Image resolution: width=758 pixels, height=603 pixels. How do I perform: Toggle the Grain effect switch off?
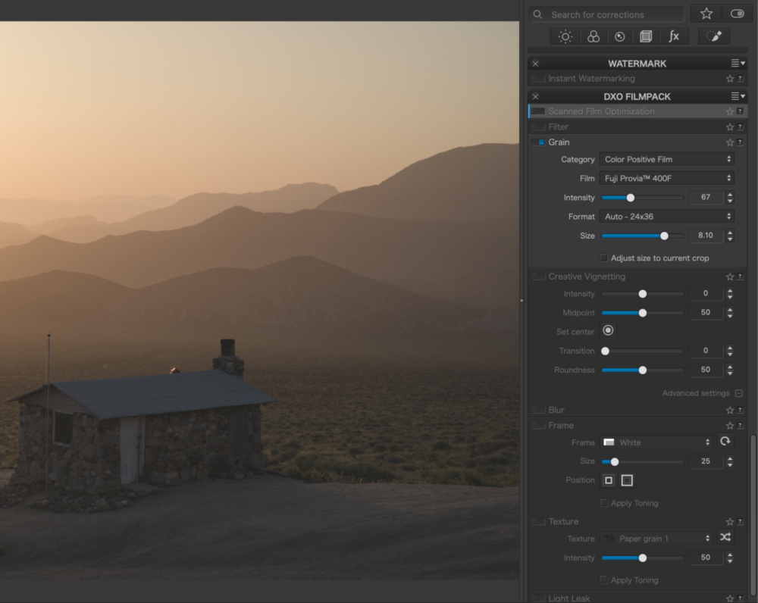[538, 142]
